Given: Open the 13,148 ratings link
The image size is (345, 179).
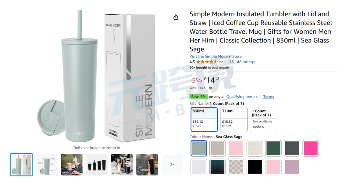Looking at the screenshot, I should (x=242, y=62).
